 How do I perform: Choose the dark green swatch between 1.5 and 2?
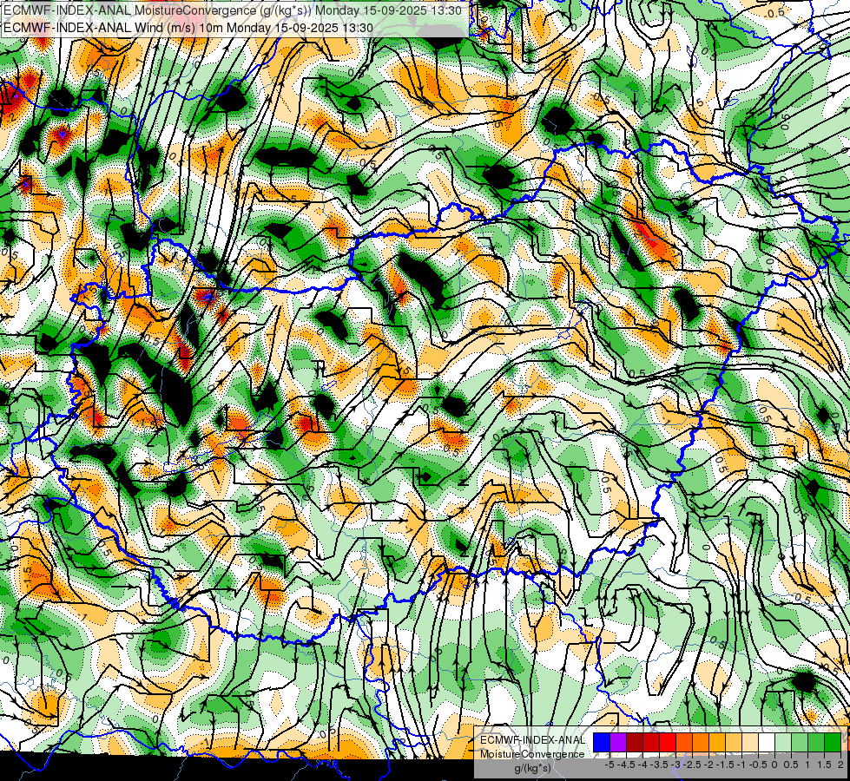[833, 743]
